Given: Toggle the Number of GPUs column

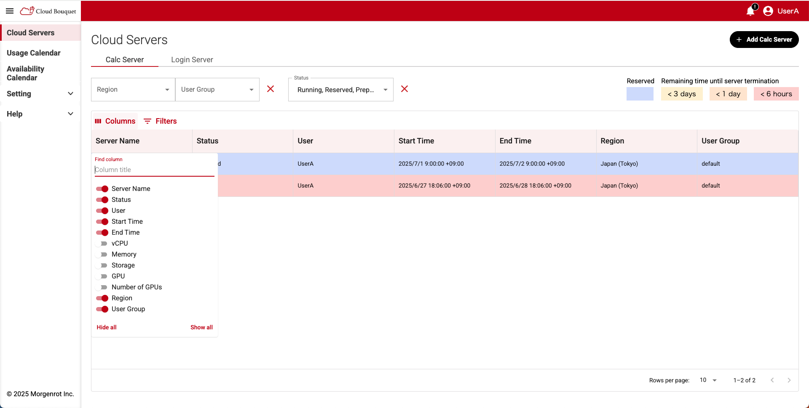Looking at the screenshot, I should pyautogui.click(x=102, y=287).
